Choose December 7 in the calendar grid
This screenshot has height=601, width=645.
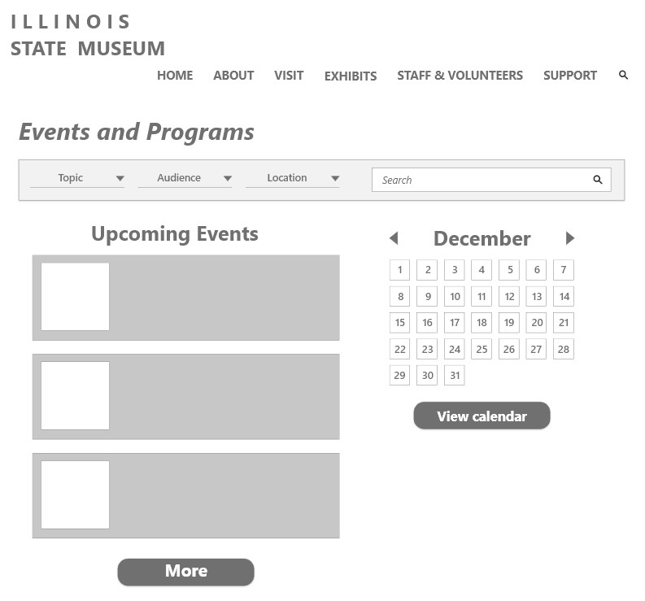tap(564, 270)
